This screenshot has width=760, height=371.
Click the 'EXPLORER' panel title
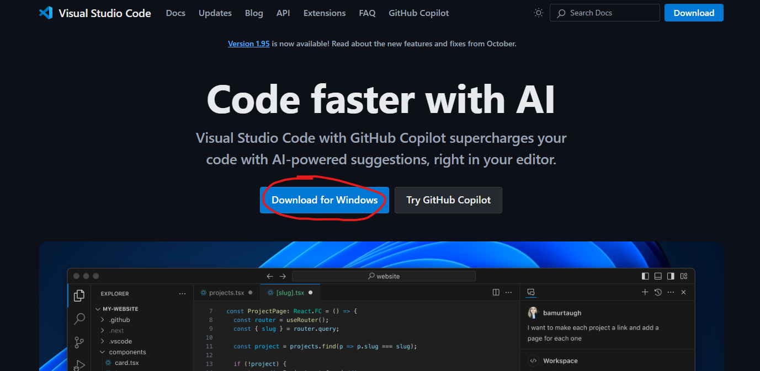tap(115, 294)
